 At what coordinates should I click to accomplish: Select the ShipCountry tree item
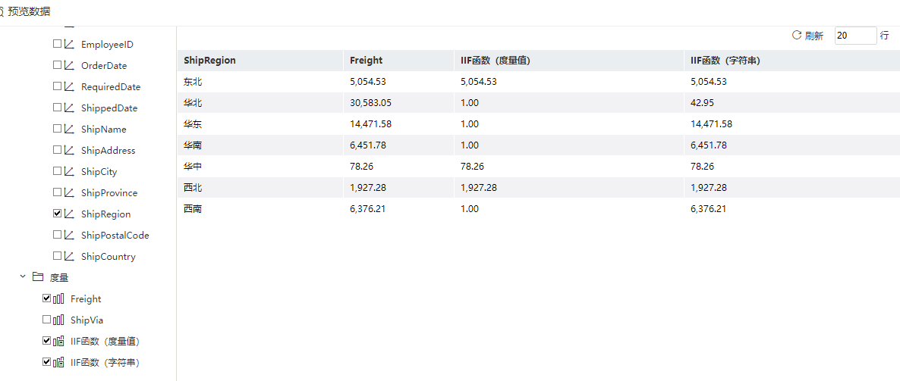coord(109,256)
